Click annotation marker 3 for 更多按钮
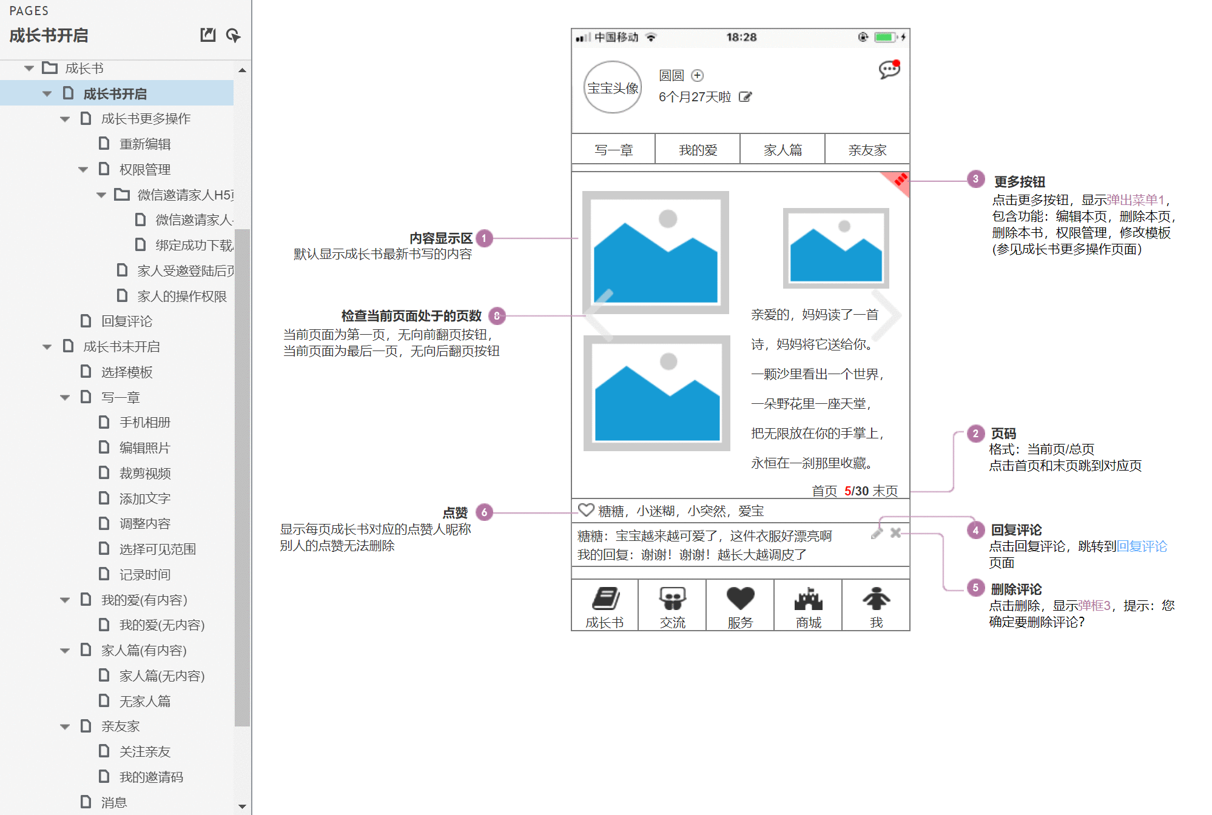This screenshot has height=815, width=1212. (975, 179)
